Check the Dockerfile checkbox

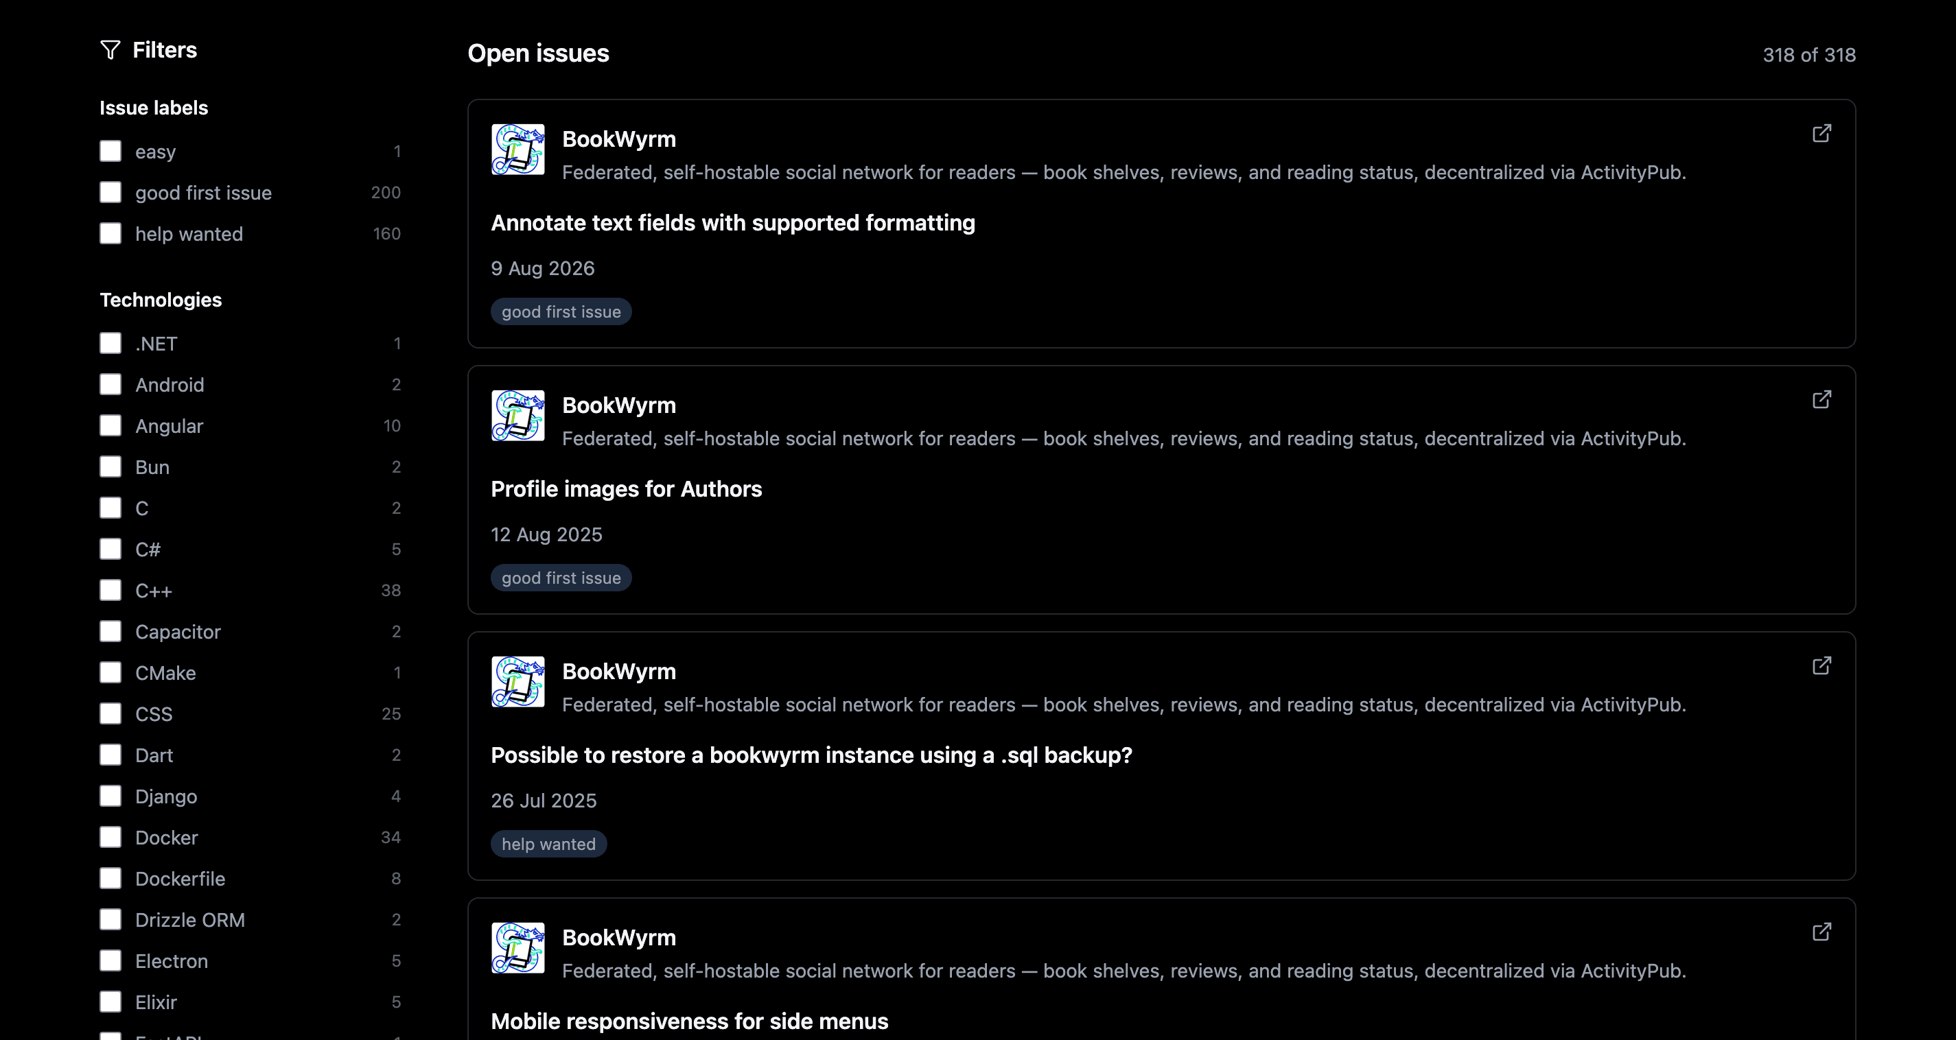click(111, 878)
